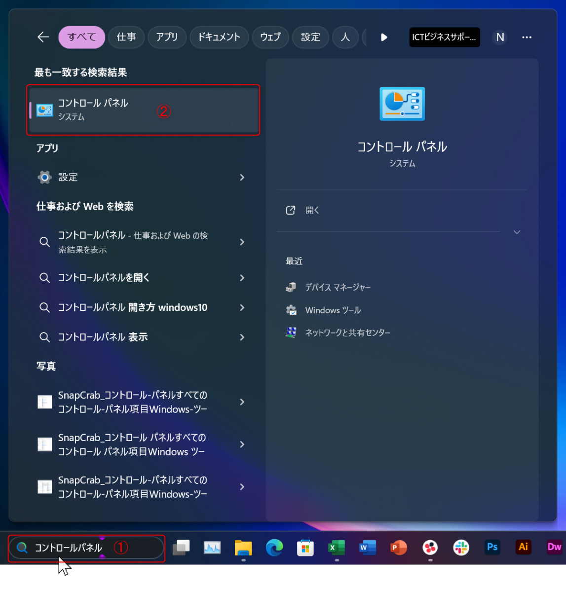
Task: Expand the last SnapCrab photo chevron
Action: [242, 487]
